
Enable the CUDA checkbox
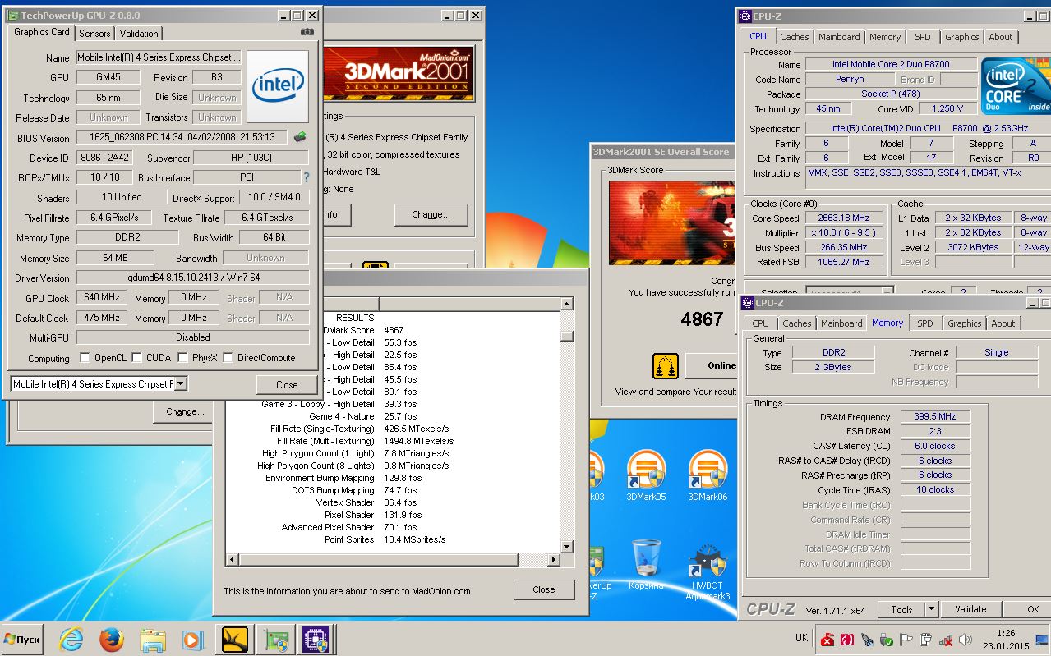(136, 358)
